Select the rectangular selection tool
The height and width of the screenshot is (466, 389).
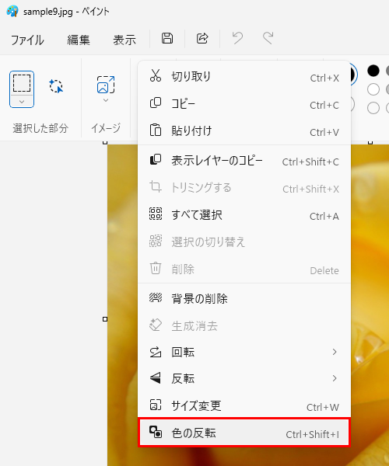22,83
